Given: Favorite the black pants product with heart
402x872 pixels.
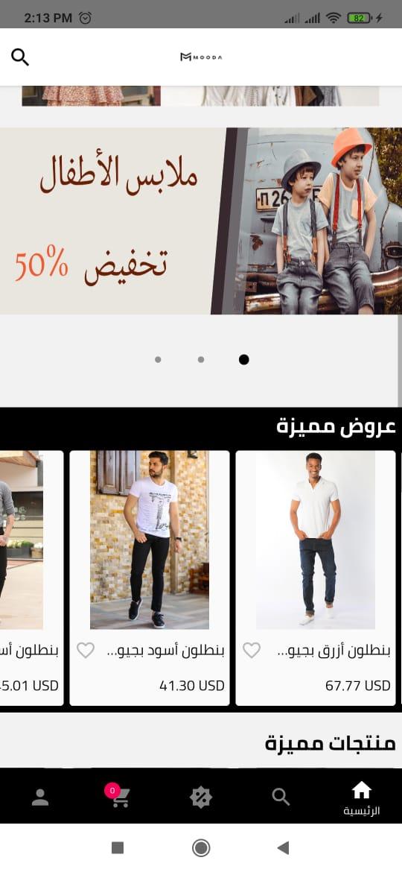Looking at the screenshot, I should [86, 650].
